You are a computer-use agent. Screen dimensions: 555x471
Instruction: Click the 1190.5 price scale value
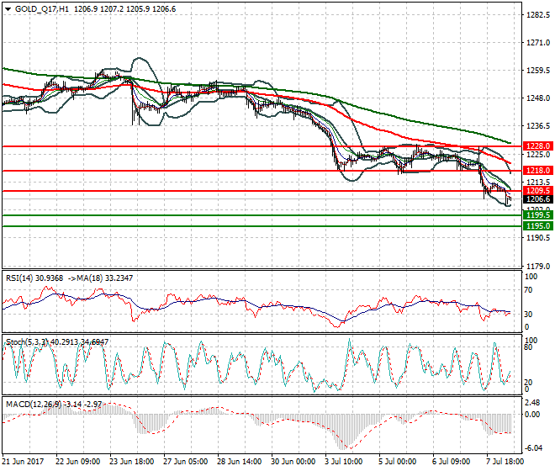538,238
